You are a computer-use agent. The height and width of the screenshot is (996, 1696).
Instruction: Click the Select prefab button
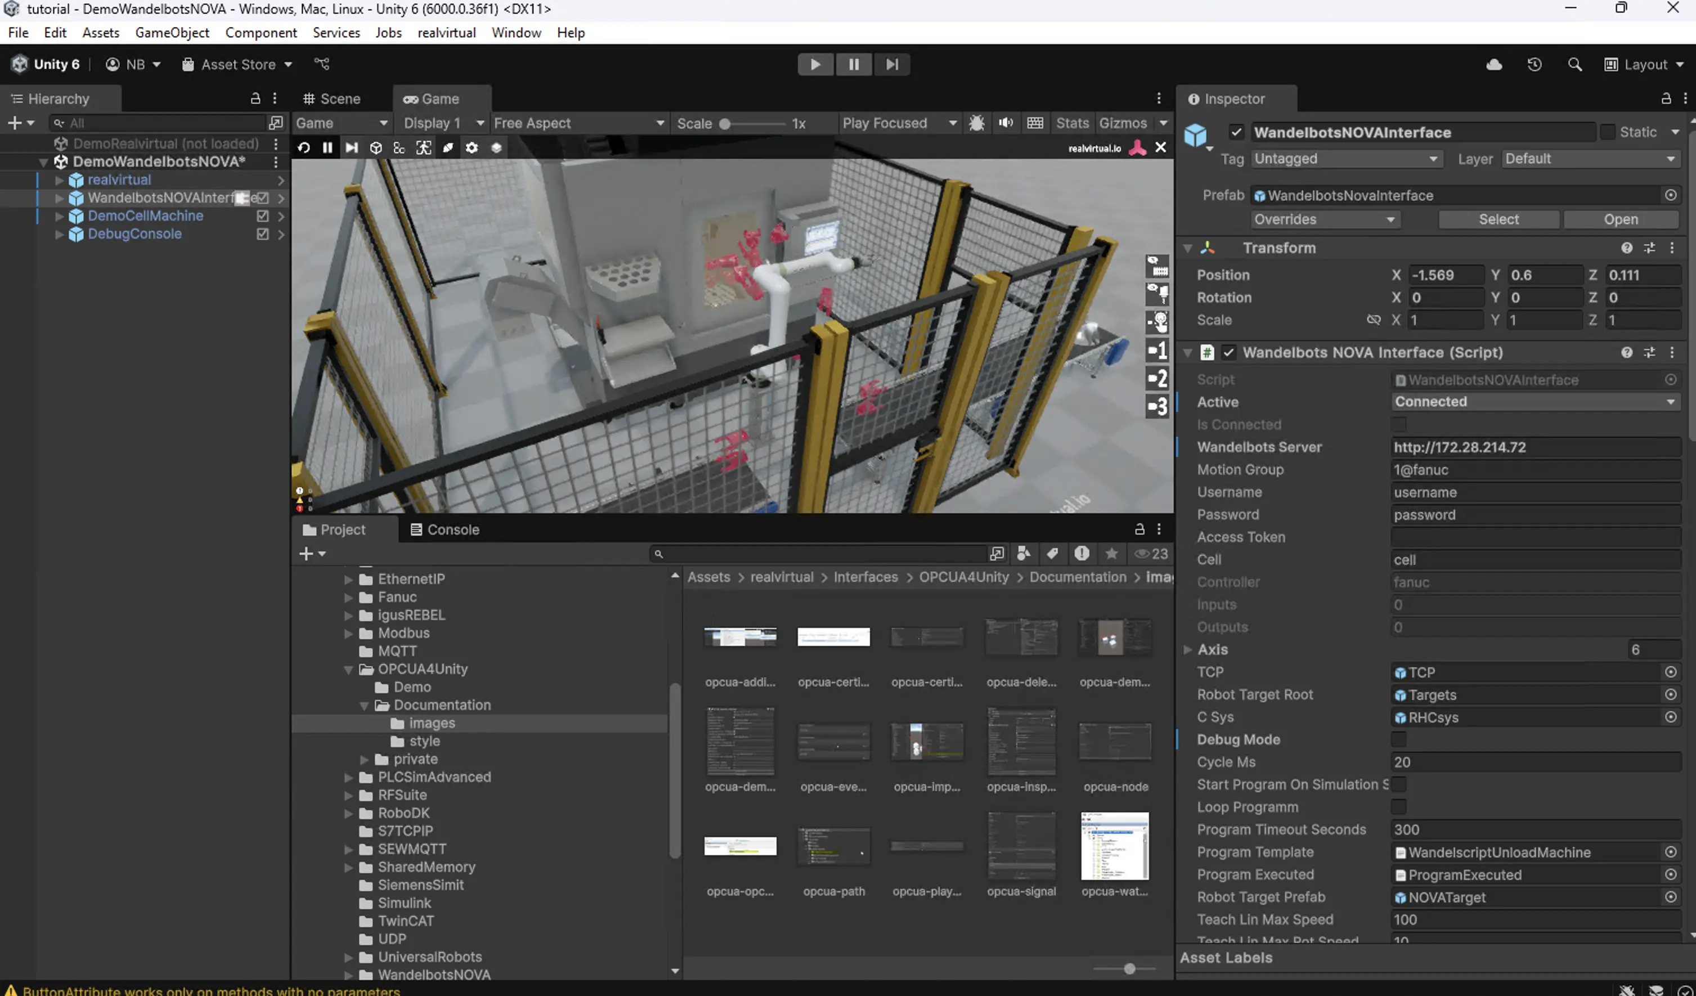pyautogui.click(x=1499, y=219)
